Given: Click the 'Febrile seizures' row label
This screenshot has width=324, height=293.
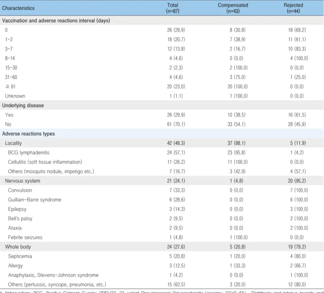Looking at the screenshot, I should tap(25, 237).
